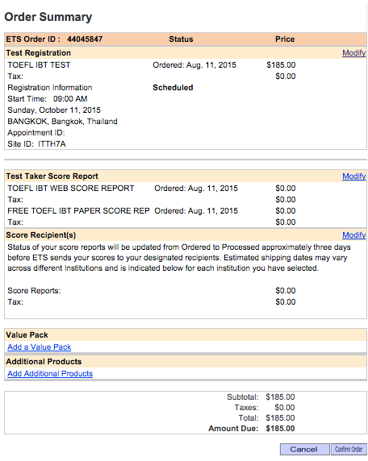Click the TOEFL IBT WEB SCORE REPORT line
Viewport: 368px width, 461px height.
(71, 188)
